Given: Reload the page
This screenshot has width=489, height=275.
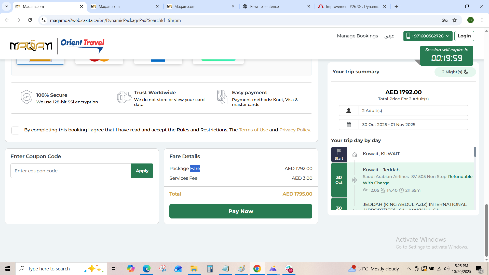Looking at the screenshot, I should [x=30, y=20].
